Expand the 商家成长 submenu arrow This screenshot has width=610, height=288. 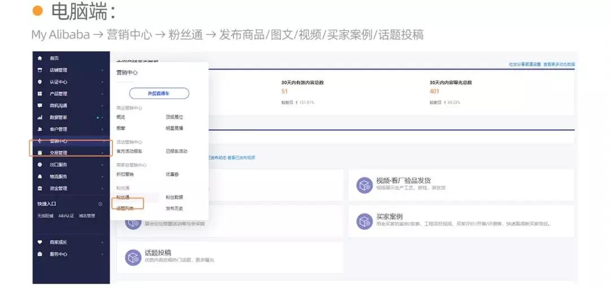(x=102, y=242)
